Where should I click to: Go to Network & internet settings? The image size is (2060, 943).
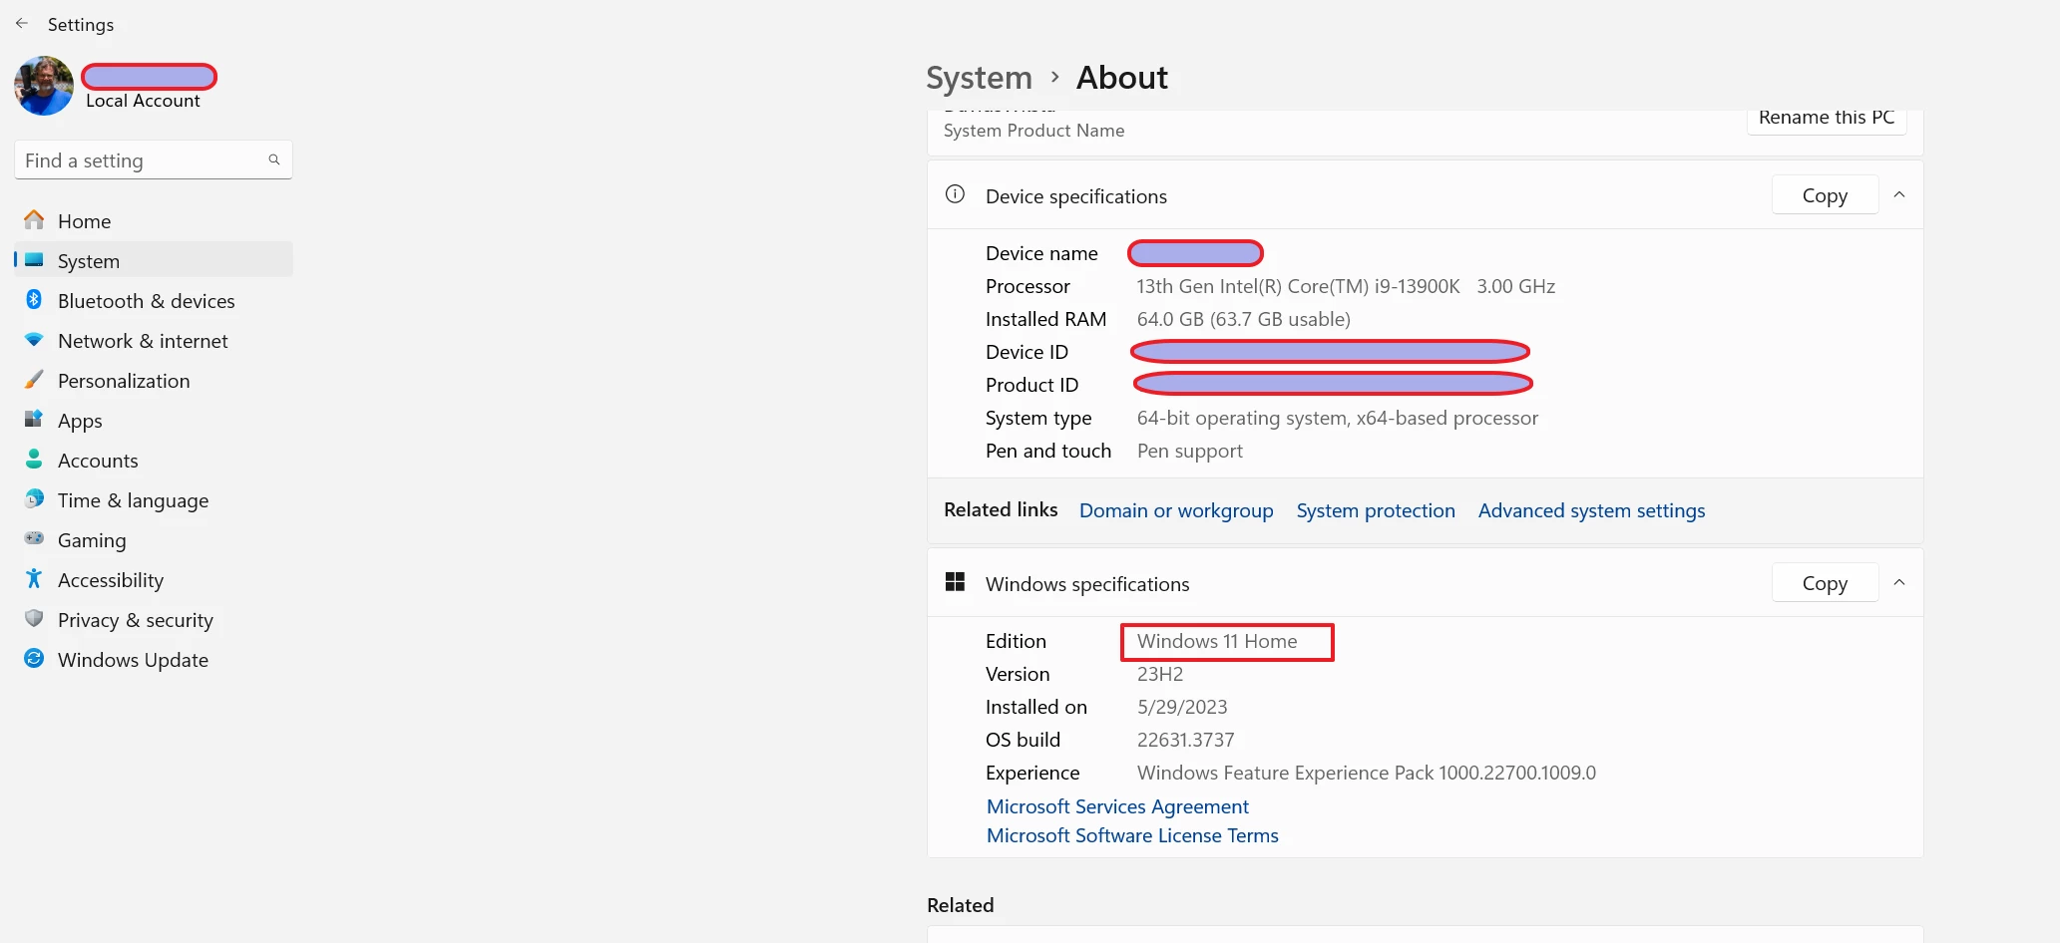154,341
